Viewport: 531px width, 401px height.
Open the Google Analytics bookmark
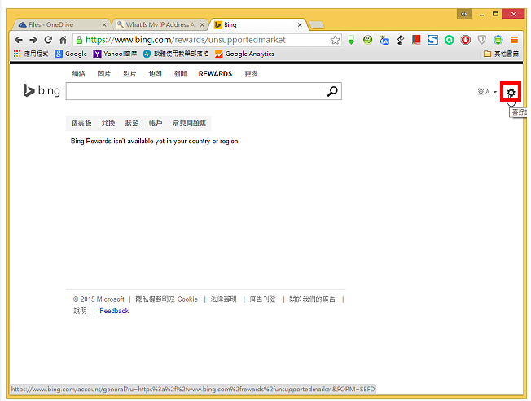[244, 54]
